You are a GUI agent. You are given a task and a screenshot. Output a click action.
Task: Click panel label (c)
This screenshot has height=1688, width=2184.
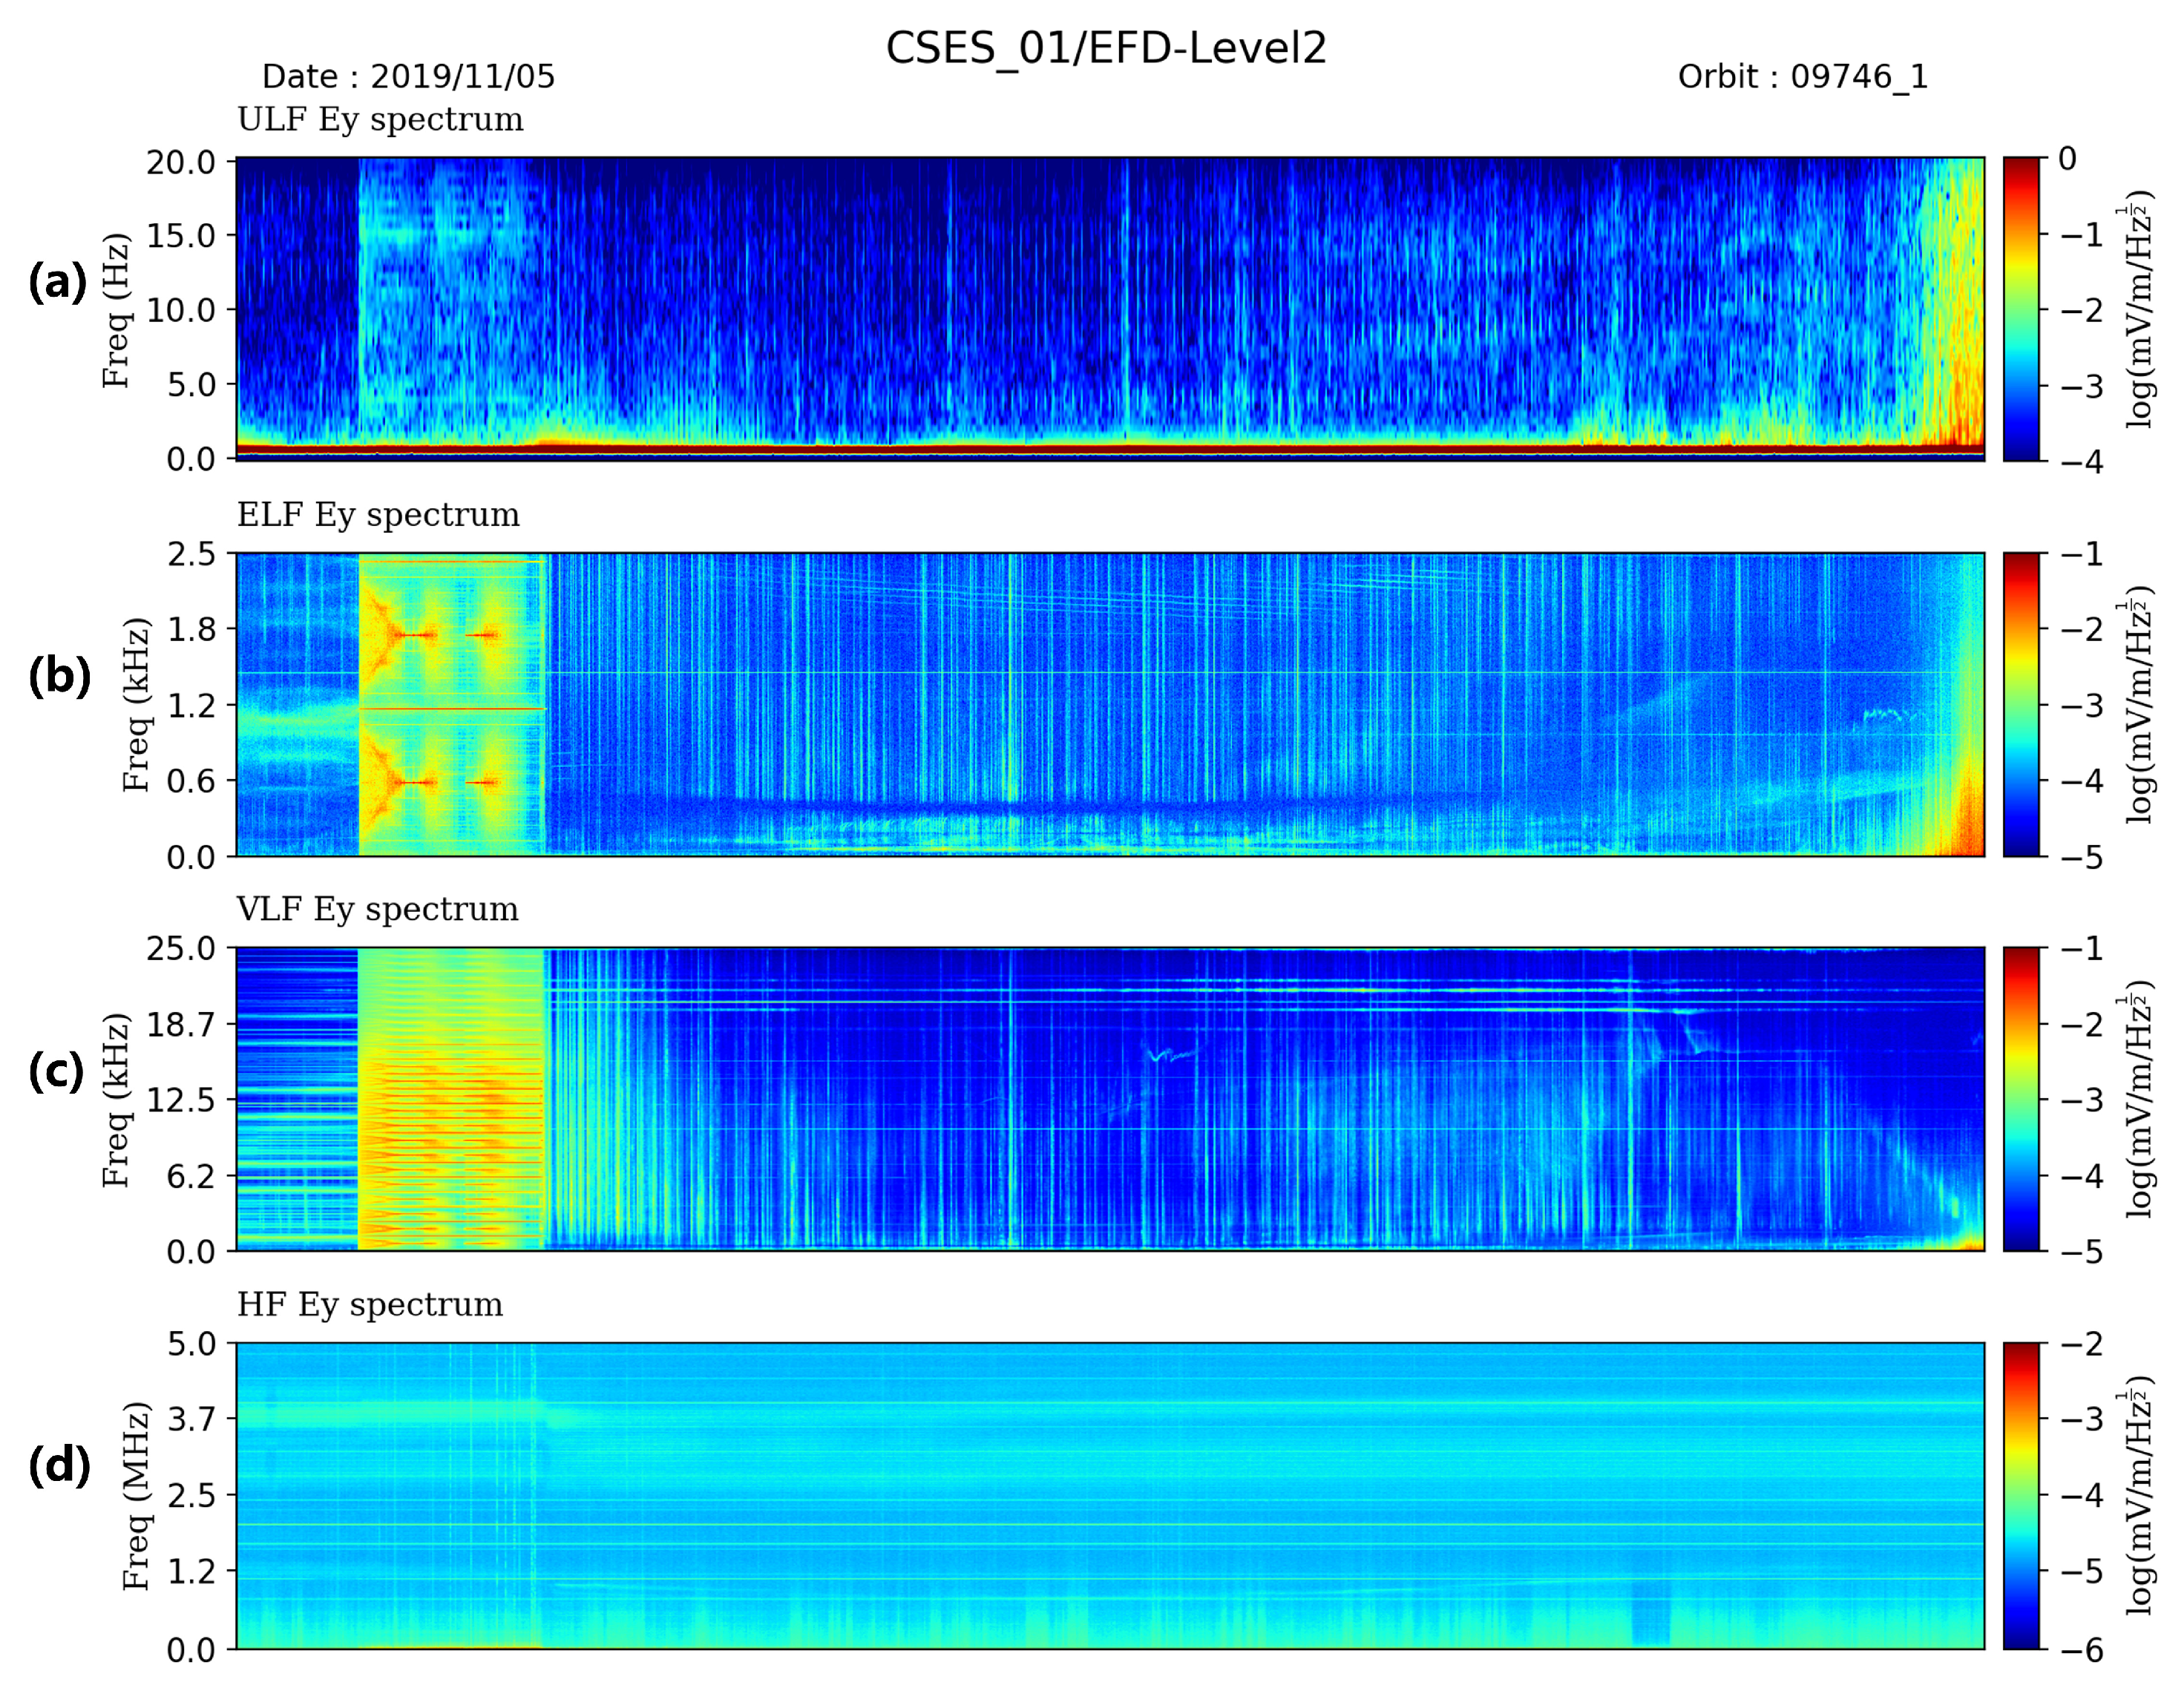(57, 1071)
